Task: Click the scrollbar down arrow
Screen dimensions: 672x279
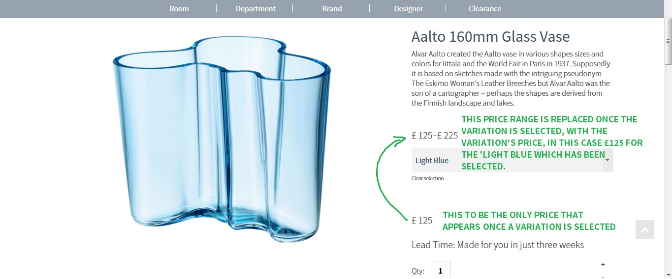Action: point(668,275)
